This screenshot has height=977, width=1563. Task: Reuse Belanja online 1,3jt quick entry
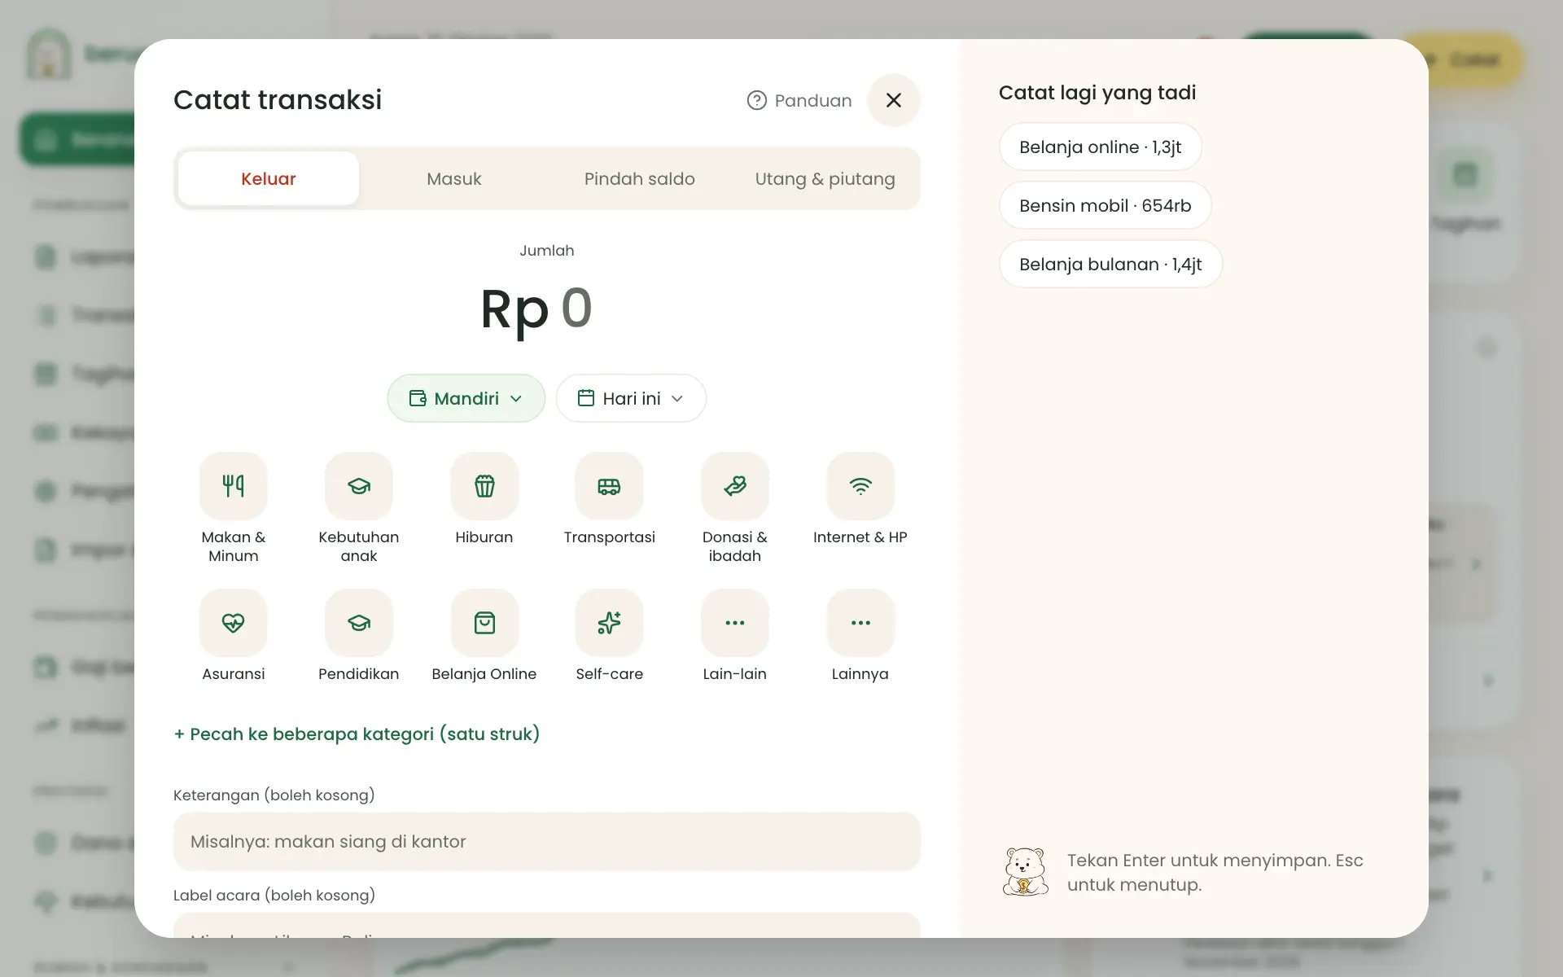1101,147
